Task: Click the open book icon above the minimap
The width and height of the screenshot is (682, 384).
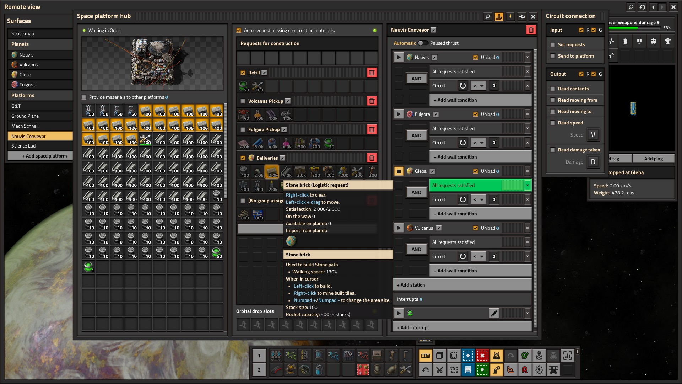Action: (639, 41)
